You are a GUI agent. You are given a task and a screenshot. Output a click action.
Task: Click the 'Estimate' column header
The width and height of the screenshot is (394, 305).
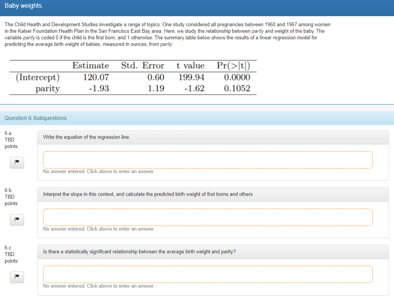tap(91, 66)
